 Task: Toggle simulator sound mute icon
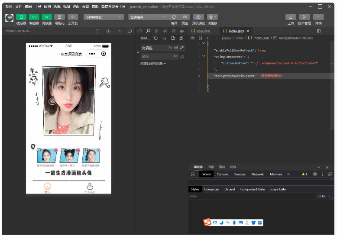[x=119, y=31]
